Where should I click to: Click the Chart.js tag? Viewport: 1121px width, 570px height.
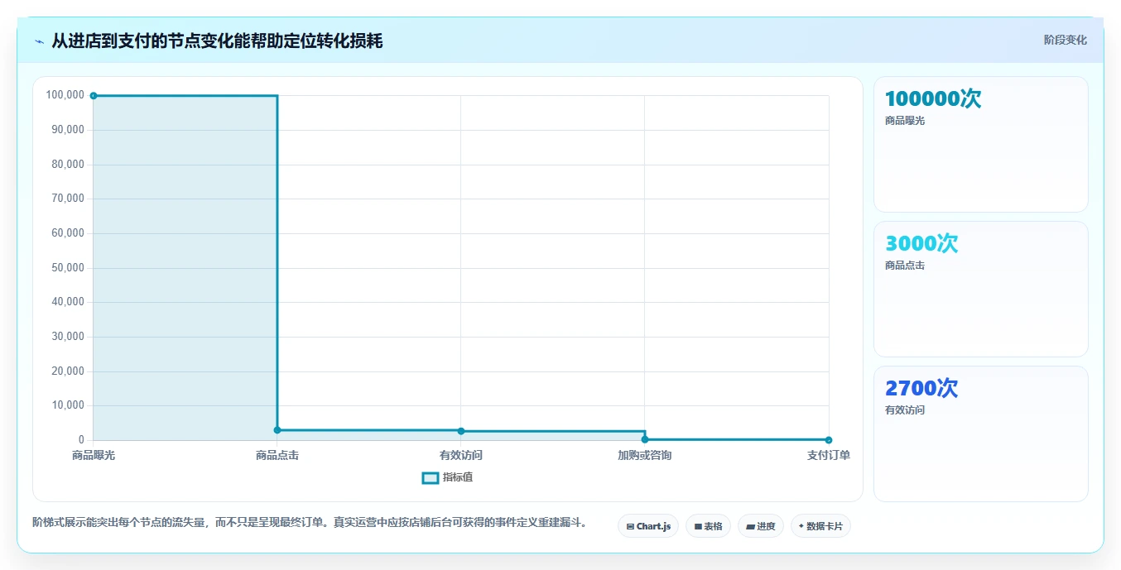648,526
